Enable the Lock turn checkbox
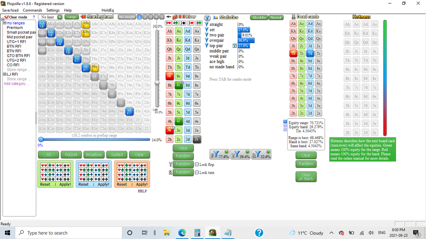This screenshot has height=239, width=426. tap(197, 172)
